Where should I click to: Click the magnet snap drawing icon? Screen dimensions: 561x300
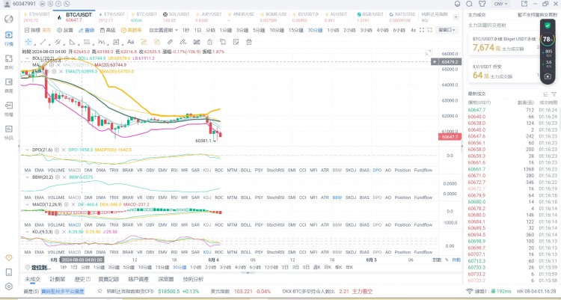(x=197, y=42)
